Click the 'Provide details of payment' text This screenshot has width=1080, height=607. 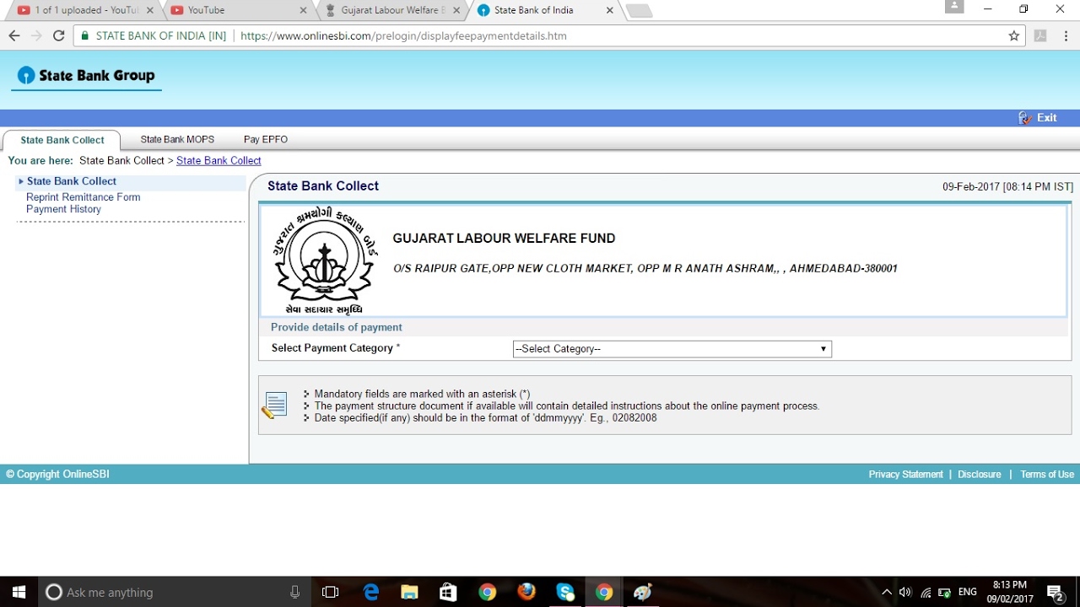click(337, 327)
